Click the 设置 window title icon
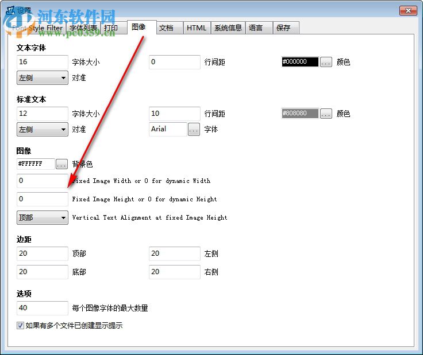423x355 pixels. click(x=10, y=11)
